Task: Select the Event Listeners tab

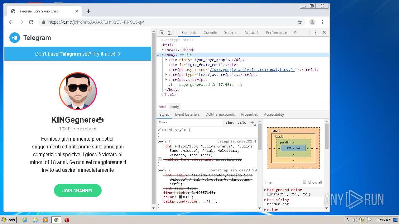Action: (187, 114)
